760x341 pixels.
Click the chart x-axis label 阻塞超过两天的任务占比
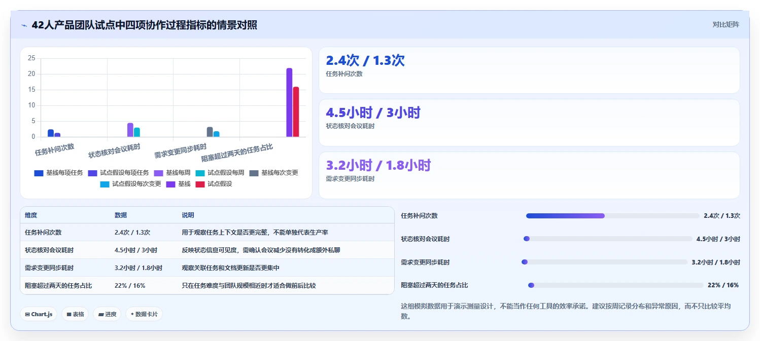click(x=237, y=153)
